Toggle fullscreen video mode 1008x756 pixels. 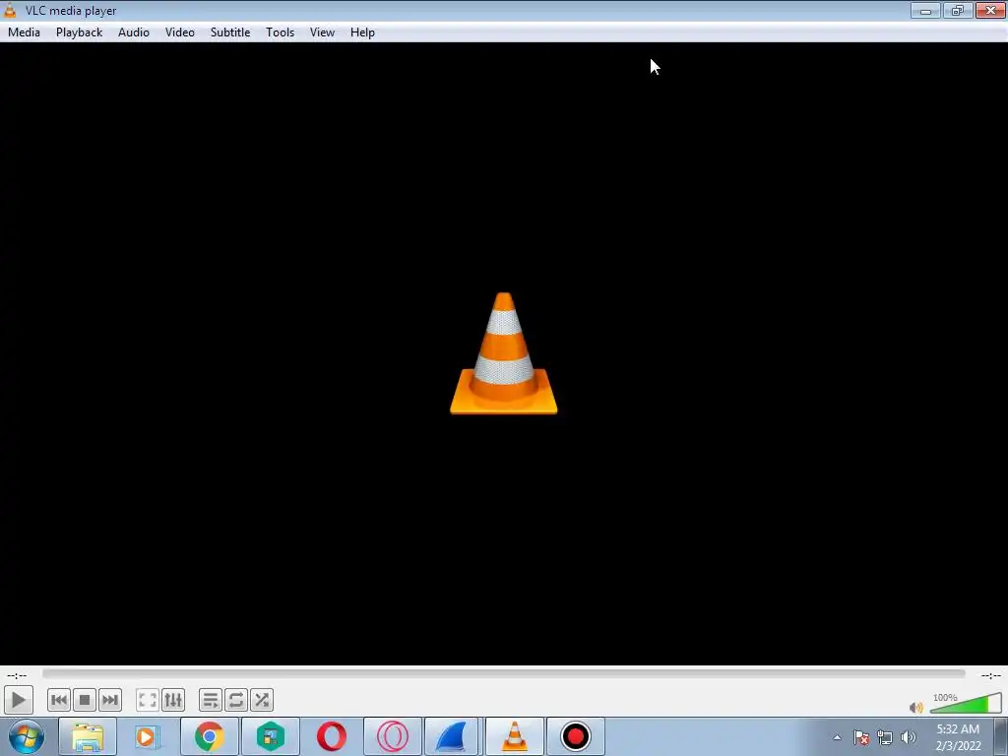point(148,700)
